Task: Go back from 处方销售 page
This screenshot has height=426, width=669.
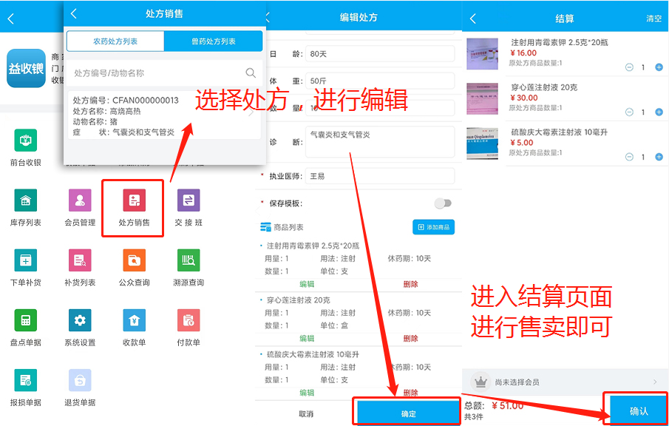Action: point(74,14)
